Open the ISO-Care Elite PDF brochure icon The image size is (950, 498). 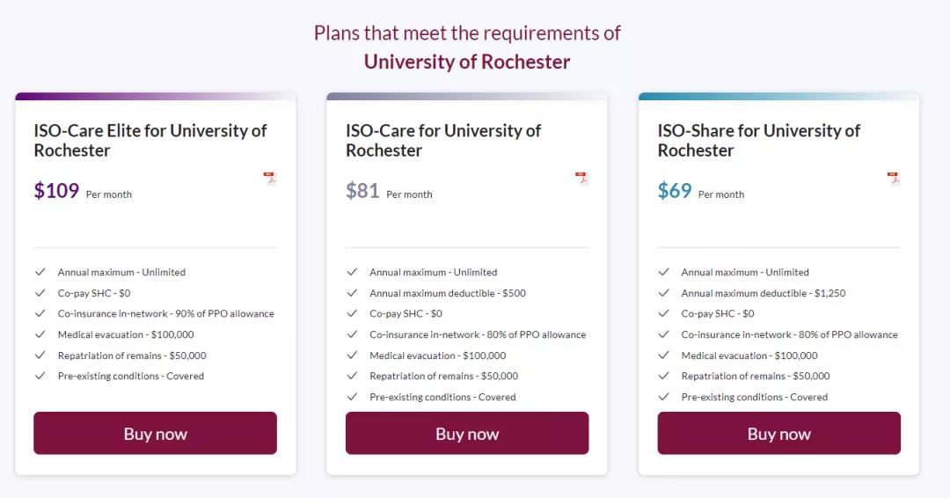click(269, 179)
